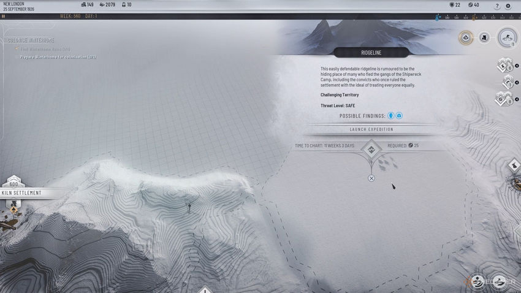Viewport: 521px width, 293px height.
Task: Click the checked Find Winterhome Ruins objective
Action: [x=45, y=49]
